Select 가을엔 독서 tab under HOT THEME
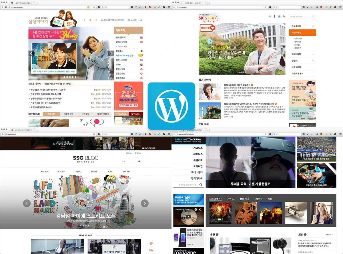Viewport: 343px width, 254px height. [x=68, y=114]
